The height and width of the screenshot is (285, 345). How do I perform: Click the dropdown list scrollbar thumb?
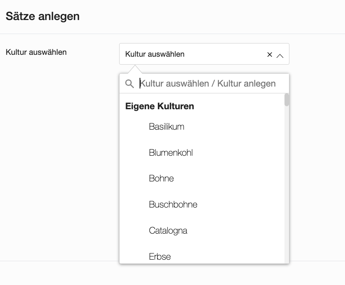(x=286, y=100)
